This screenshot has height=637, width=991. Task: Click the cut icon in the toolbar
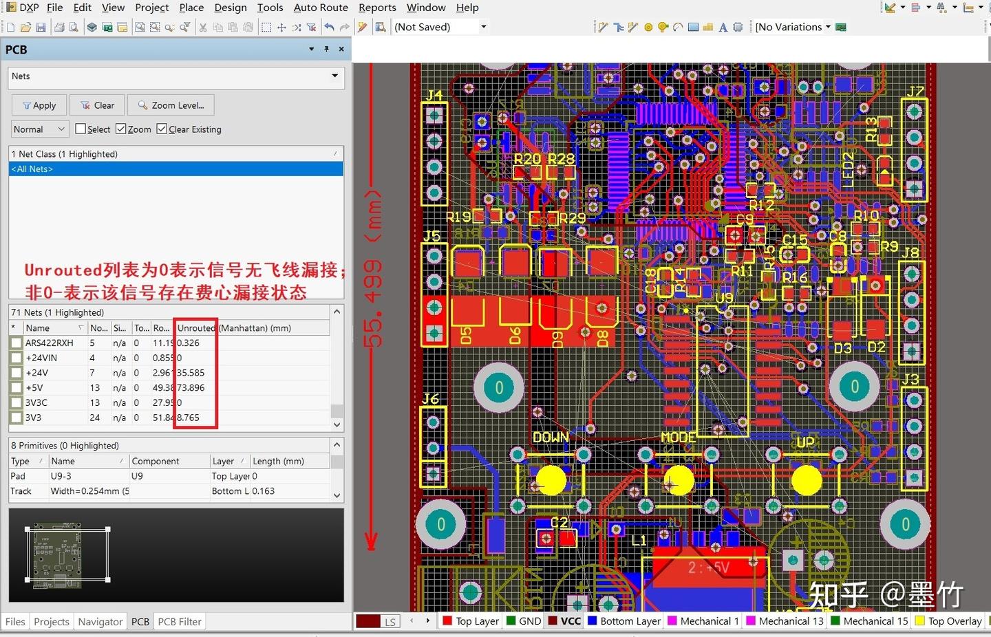coord(203,27)
